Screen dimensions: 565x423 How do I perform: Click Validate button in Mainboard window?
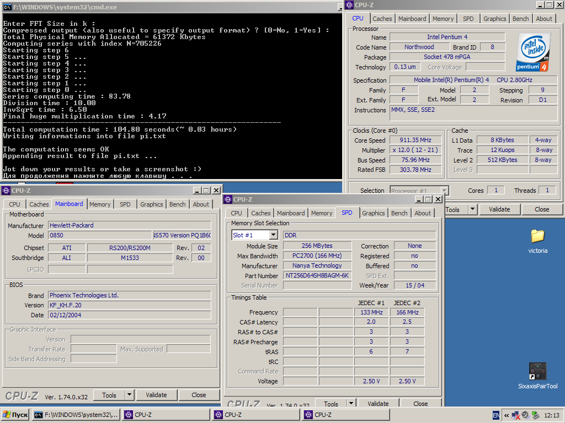[x=156, y=395]
